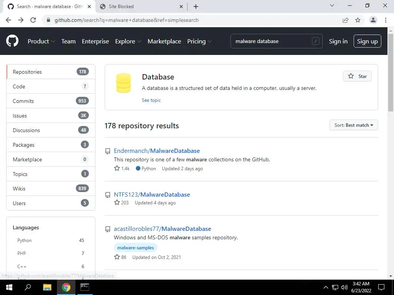Select the Code filter
The image size is (394, 295).
[51, 86]
